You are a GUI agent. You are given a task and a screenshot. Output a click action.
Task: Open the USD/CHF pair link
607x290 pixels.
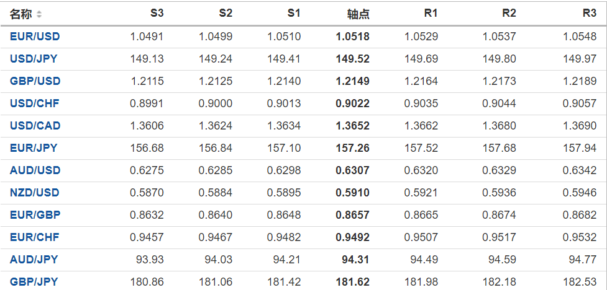point(34,103)
